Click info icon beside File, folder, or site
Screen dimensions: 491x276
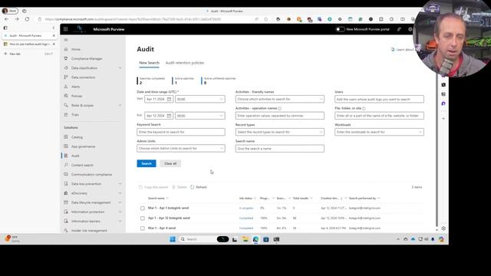(364, 109)
